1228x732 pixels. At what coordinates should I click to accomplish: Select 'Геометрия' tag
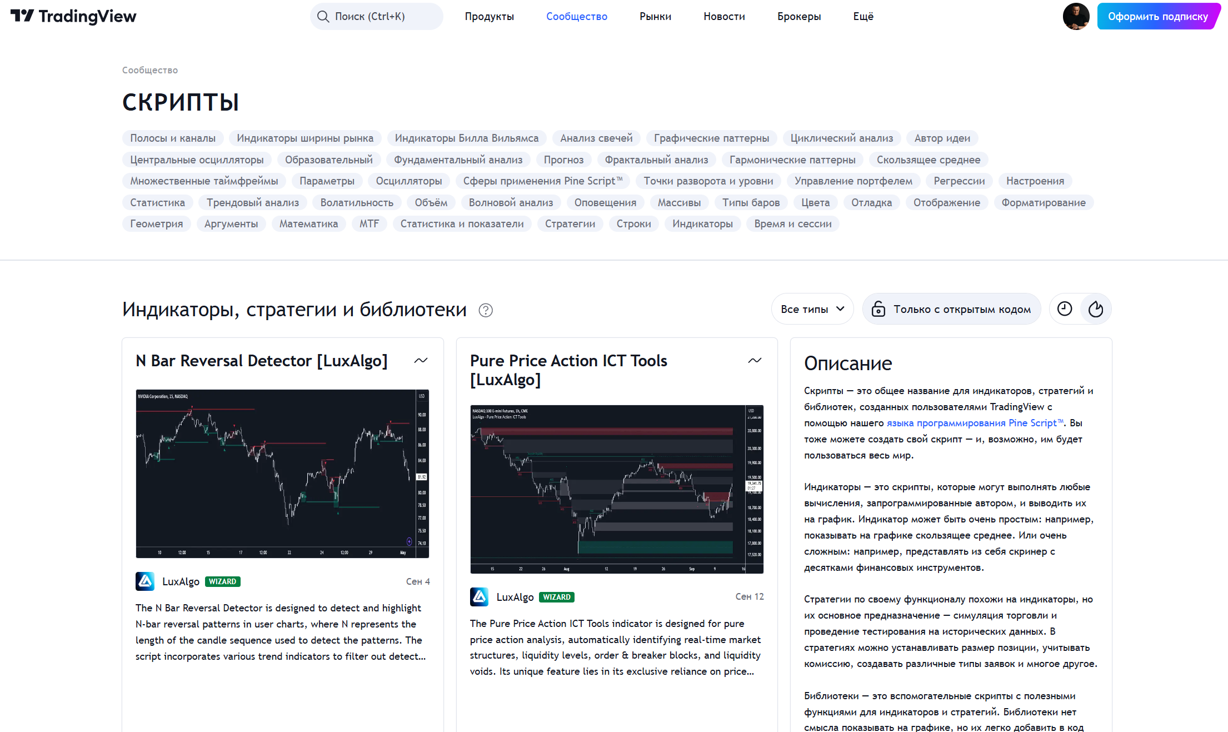pos(157,224)
